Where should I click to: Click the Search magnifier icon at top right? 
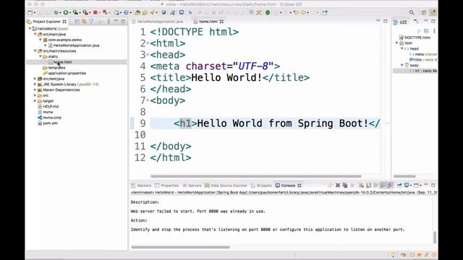point(412,13)
